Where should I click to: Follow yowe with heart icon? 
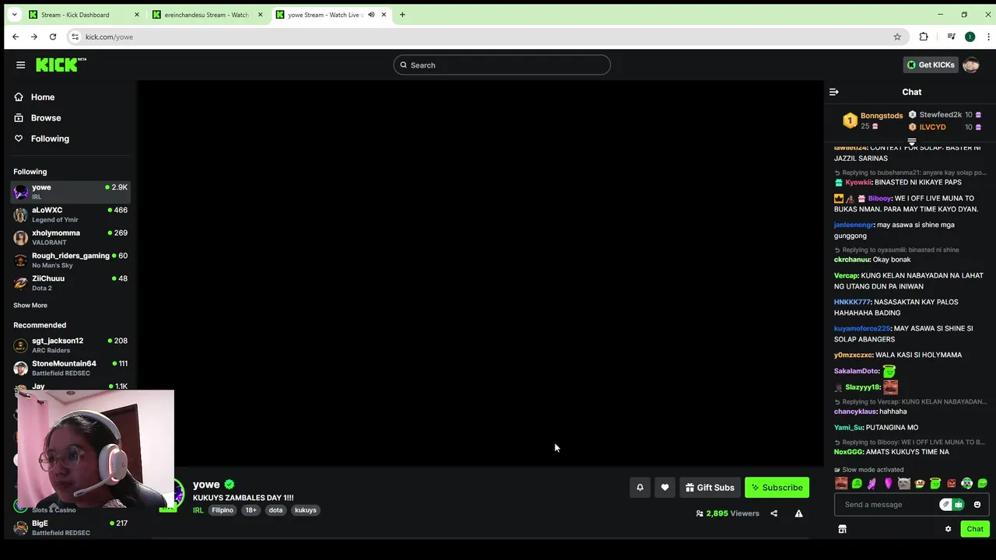665,488
